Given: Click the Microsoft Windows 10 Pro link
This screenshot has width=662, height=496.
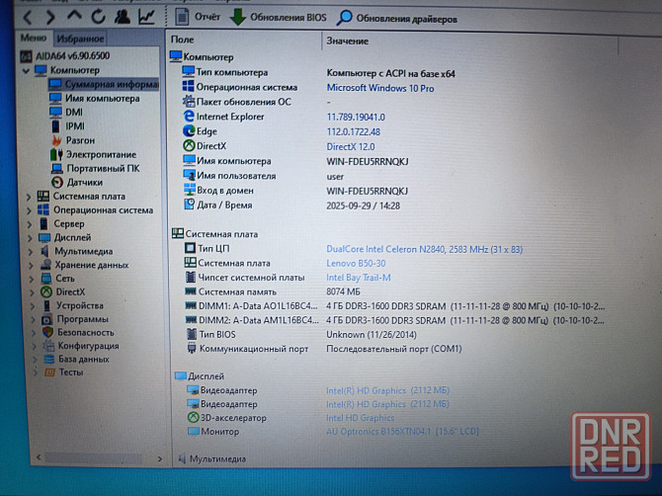Looking at the screenshot, I should 379,88.
